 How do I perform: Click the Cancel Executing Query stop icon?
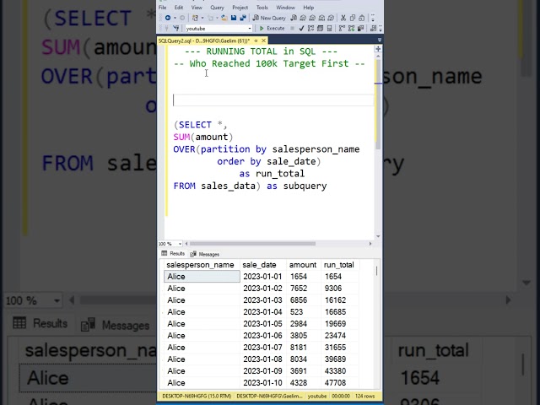pyautogui.click(x=293, y=28)
